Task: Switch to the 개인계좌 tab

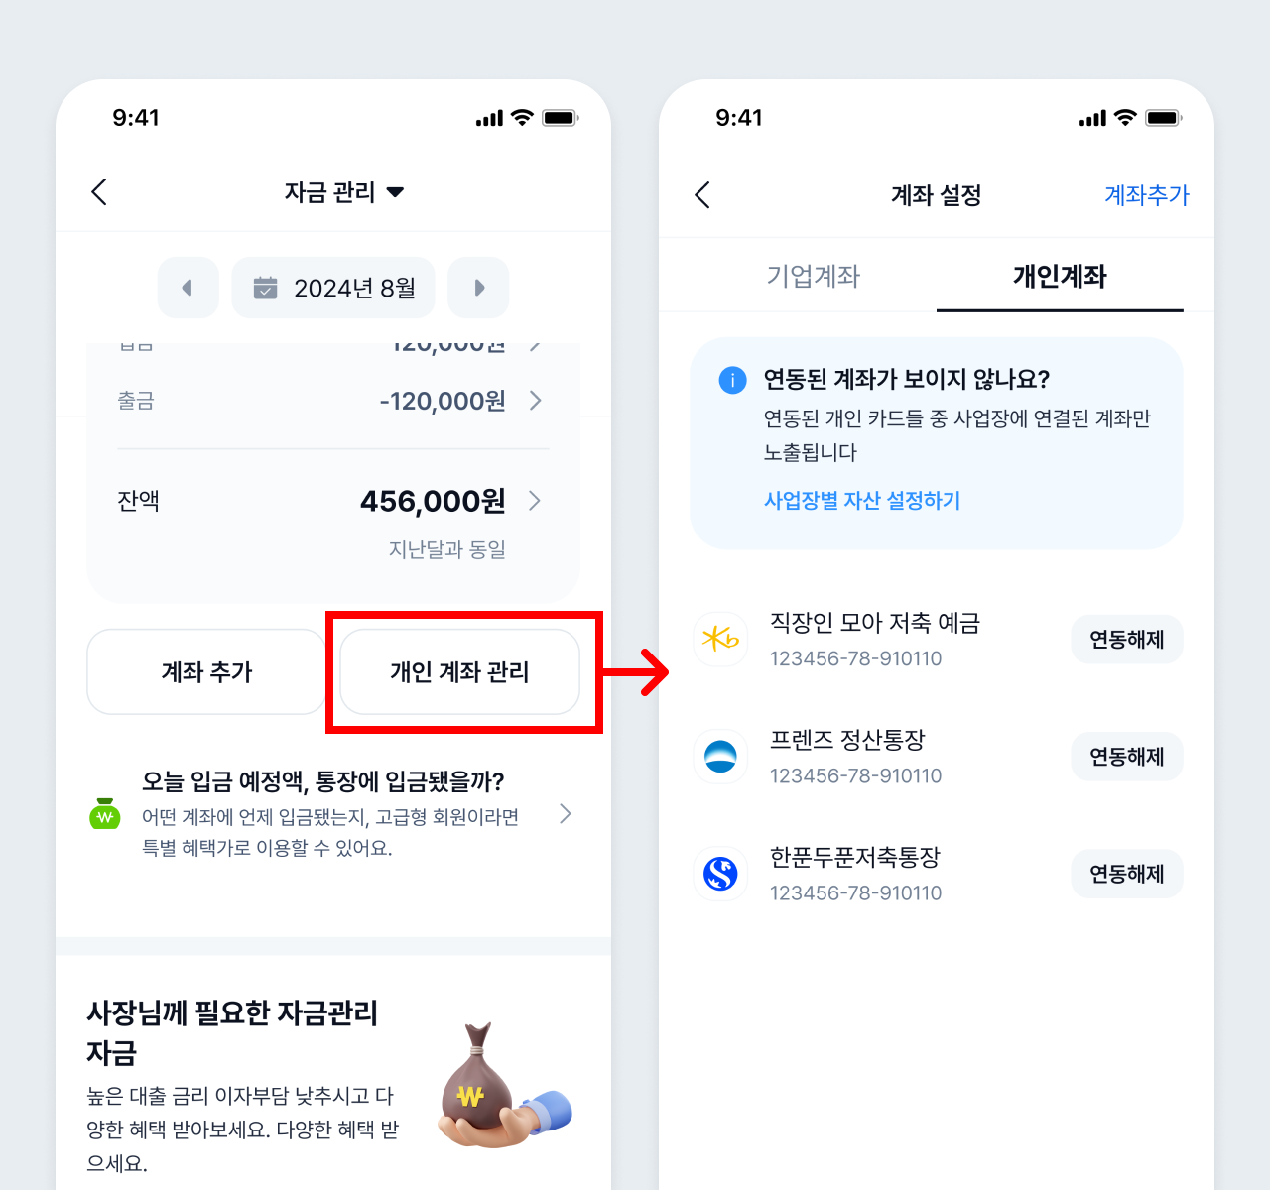Action: 1060,276
